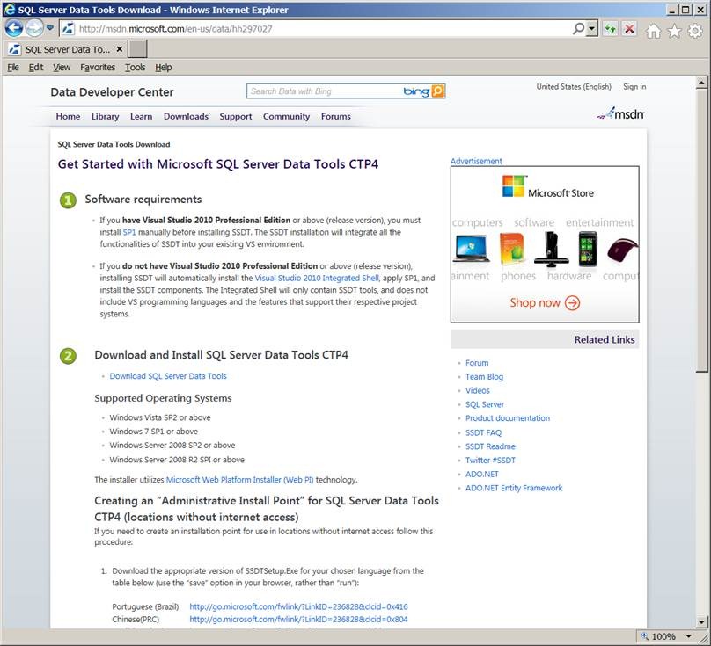
Task: Open the recent pages dropdown arrow
Action: coord(50,28)
